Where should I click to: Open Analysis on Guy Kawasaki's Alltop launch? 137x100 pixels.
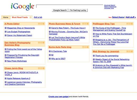(112, 66)
